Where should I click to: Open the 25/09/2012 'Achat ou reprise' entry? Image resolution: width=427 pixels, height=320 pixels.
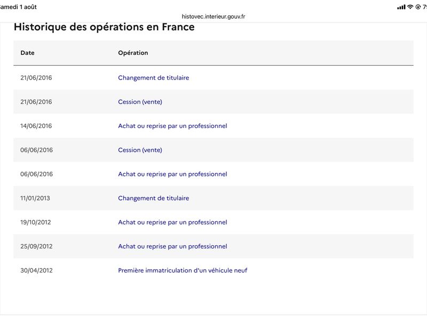tap(172, 246)
